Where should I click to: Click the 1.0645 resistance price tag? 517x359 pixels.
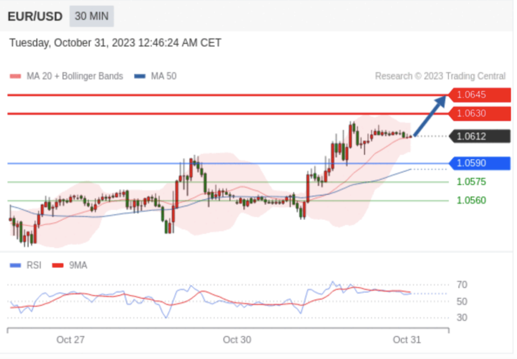480,95
